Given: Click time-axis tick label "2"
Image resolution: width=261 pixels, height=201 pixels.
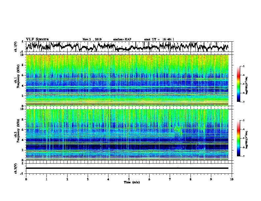Looking at the screenshot, I should pos(67,179).
